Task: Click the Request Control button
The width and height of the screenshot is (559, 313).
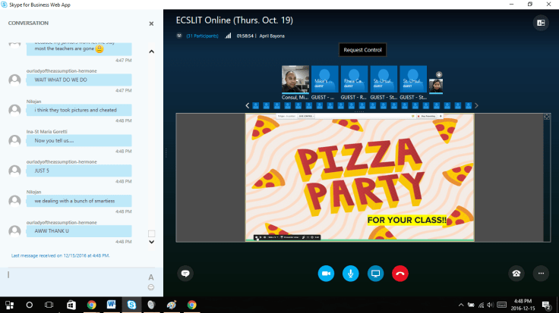Action: coord(364,50)
